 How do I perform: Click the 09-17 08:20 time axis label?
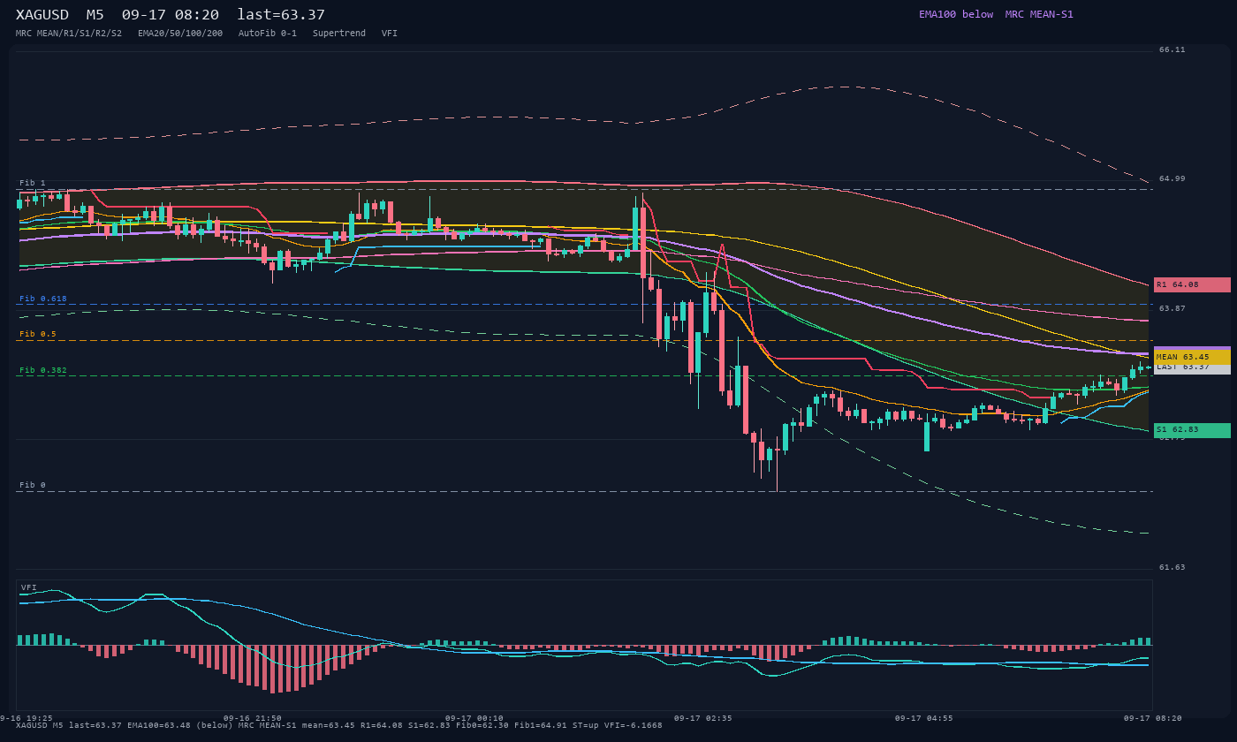[1153, 718]
